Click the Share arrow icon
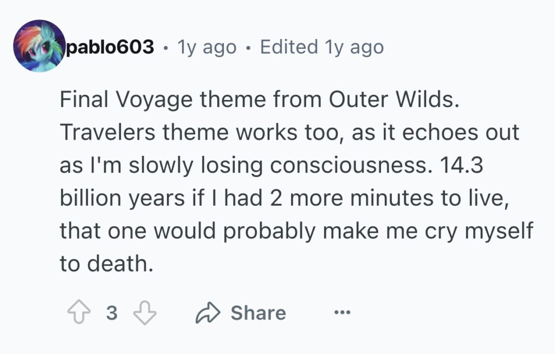The height and width of the screenshot is (354, 555). tap(208, 313)
